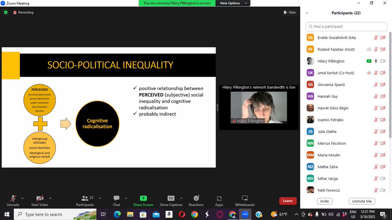
Task: Click the 61°F weather widget
Action: [x=279, y=214]
